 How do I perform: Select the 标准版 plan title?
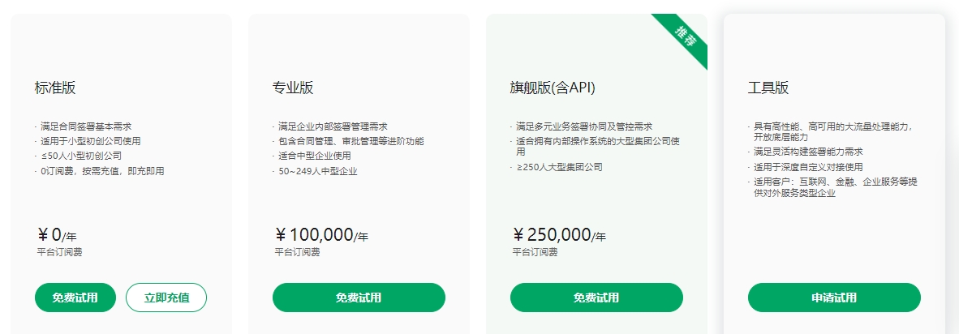click(x=55, y=88)
